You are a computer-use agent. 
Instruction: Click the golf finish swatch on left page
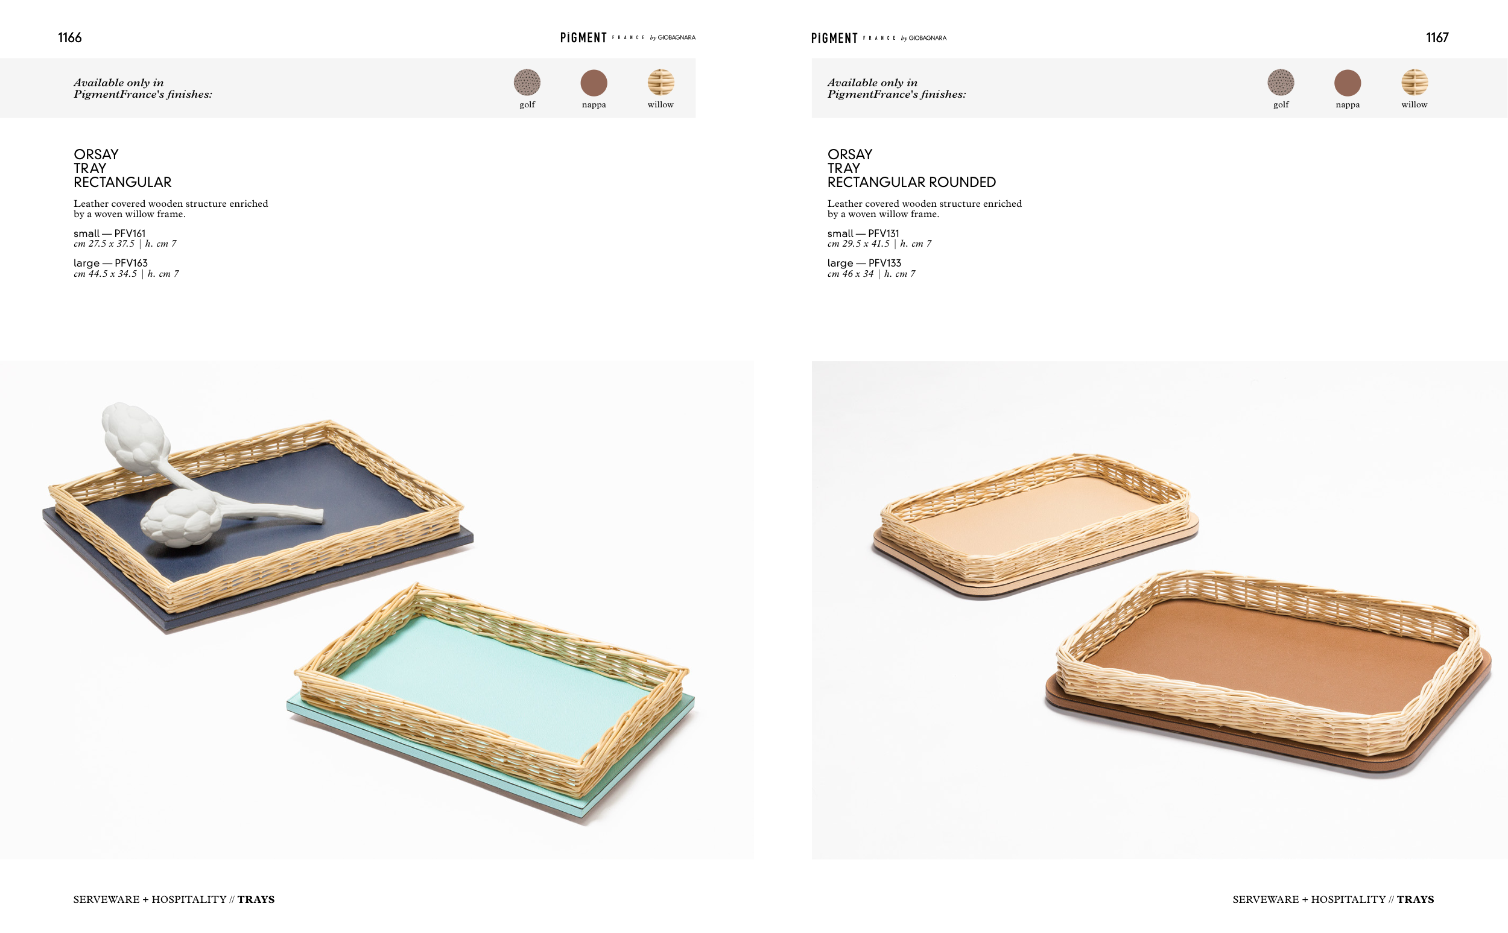point(527,83)
